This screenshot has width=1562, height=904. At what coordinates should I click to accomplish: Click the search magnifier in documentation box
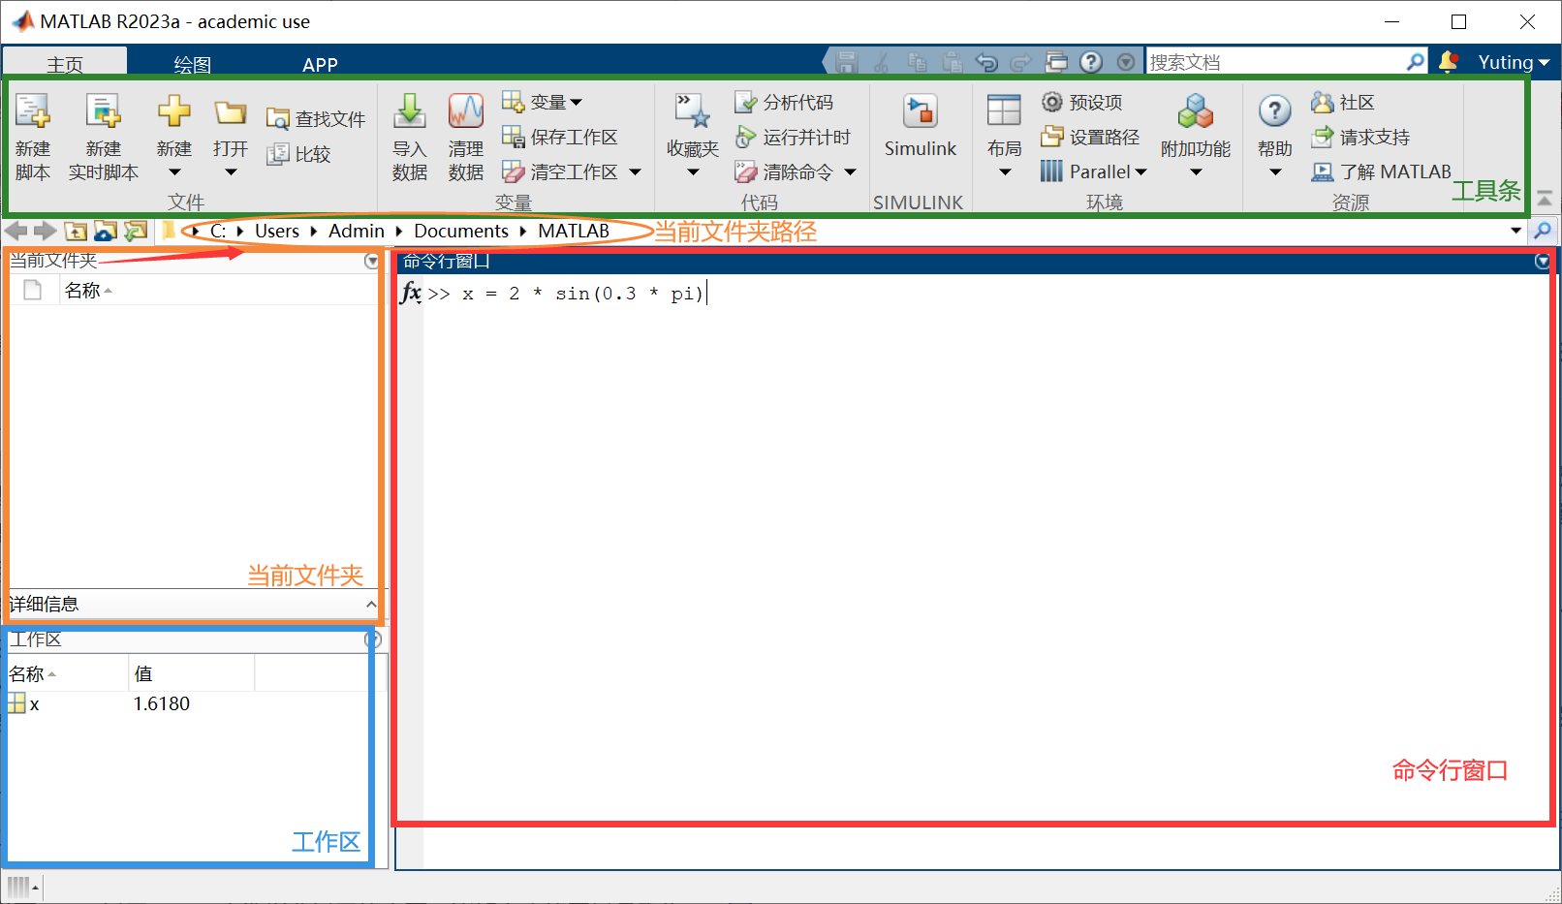[1416, 61]
